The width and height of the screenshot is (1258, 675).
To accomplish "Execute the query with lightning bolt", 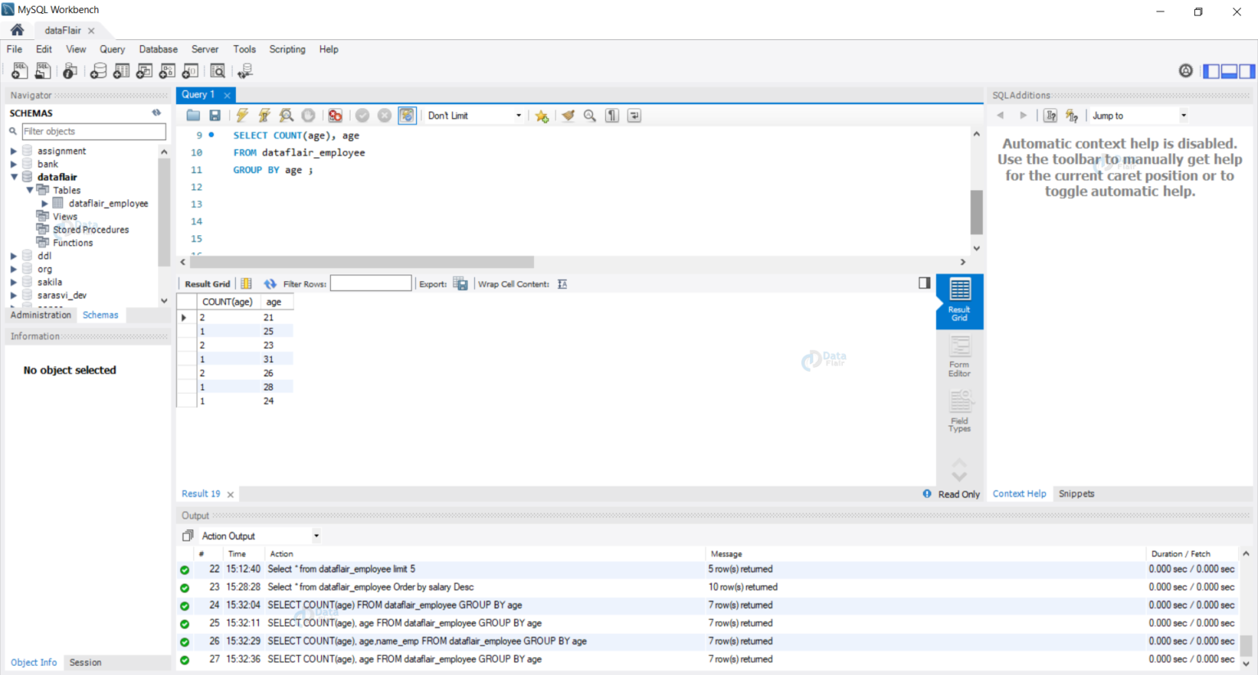I will tap(242, 116).
